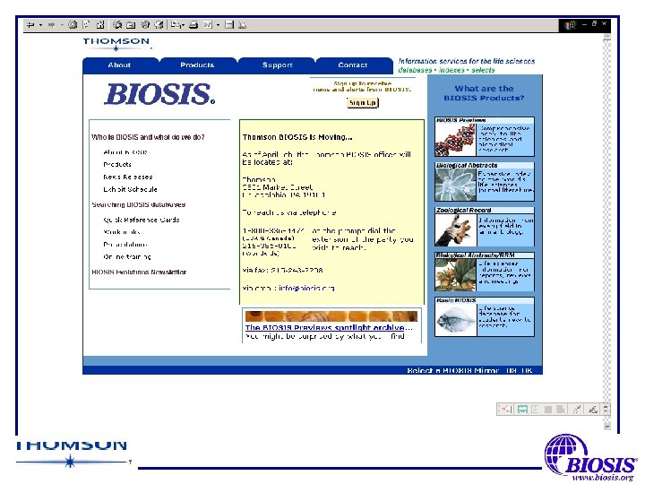Click the 'Thomson BIOSIS is Moving...' headline
This screenshot has height=484, width=645.
(297, 137)
